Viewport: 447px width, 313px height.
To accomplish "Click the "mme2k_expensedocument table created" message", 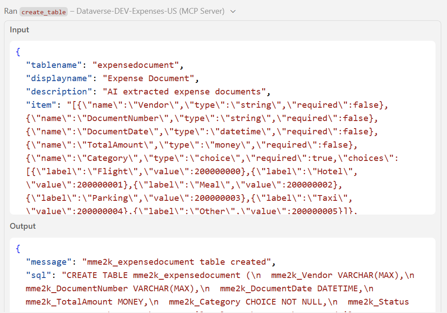I will [x=176, y=262].
